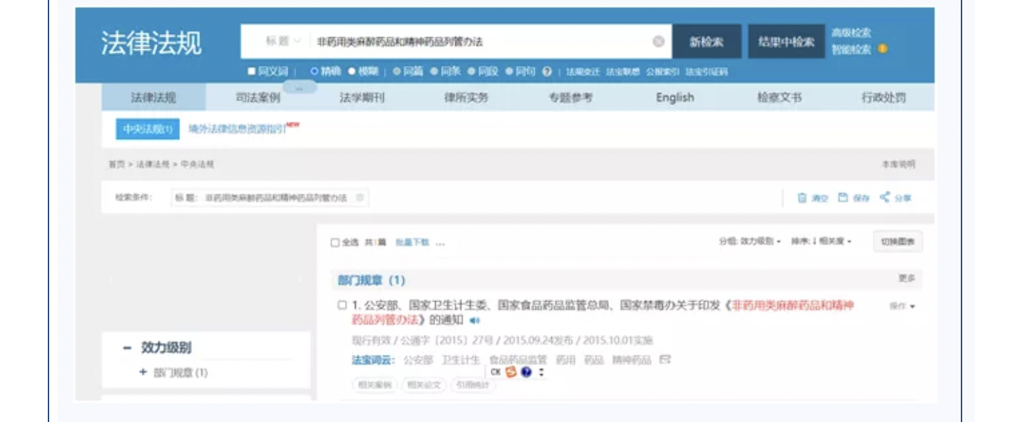Check the box beside result 1
The image size is (1010, 422).
pyautogui.click(x=342, y=305)
